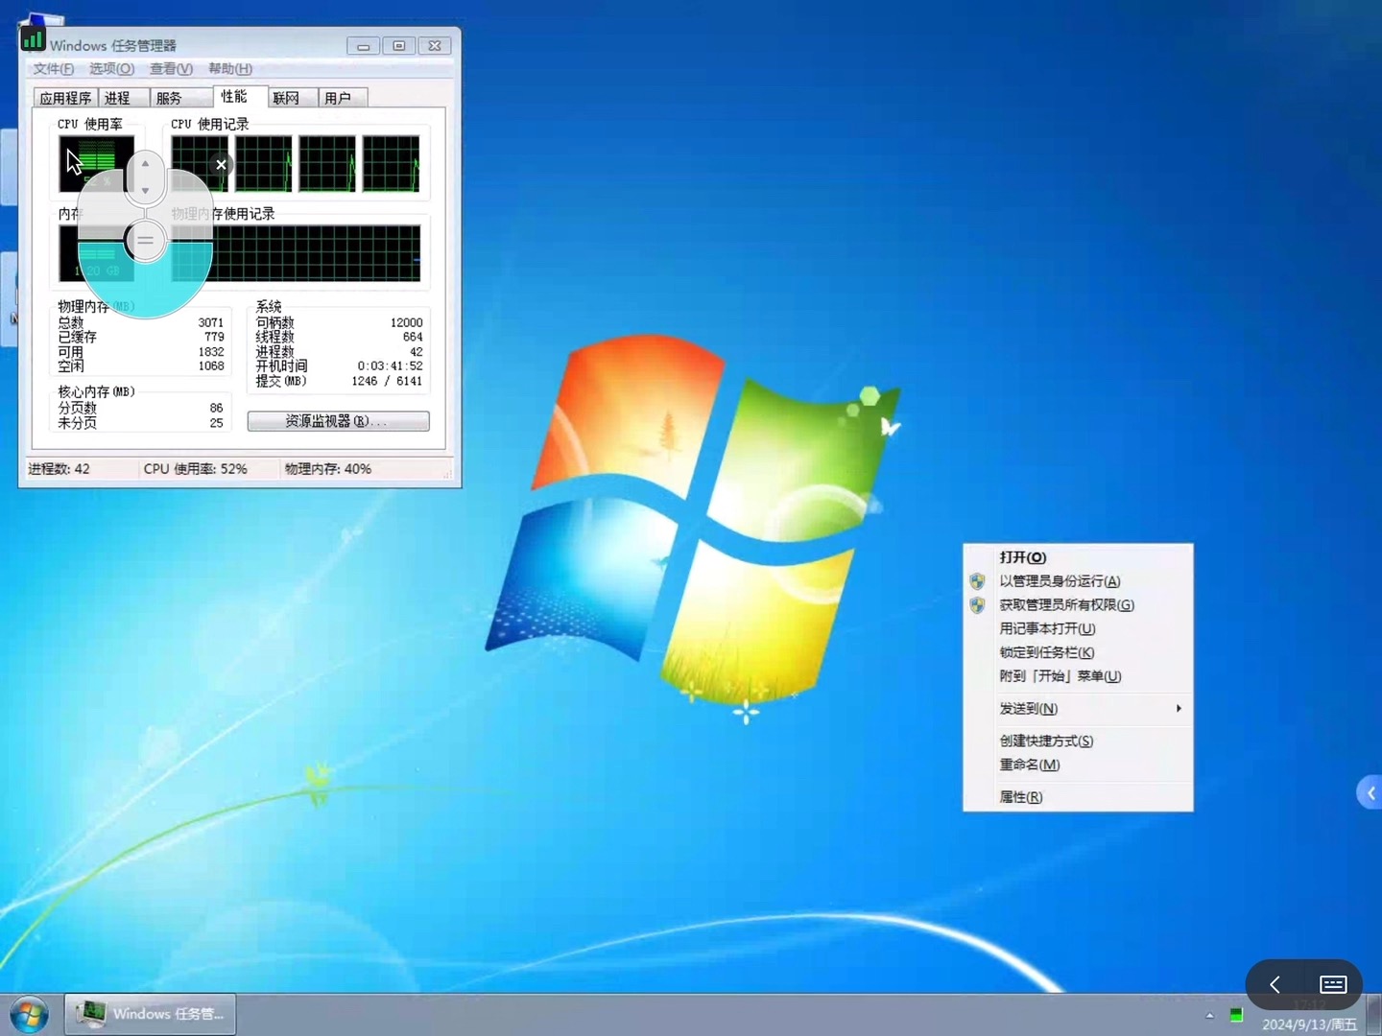Open the 帮助(H) menu
The height and width of the screenshot is (1036, 1382).
[x=230, y=69]
